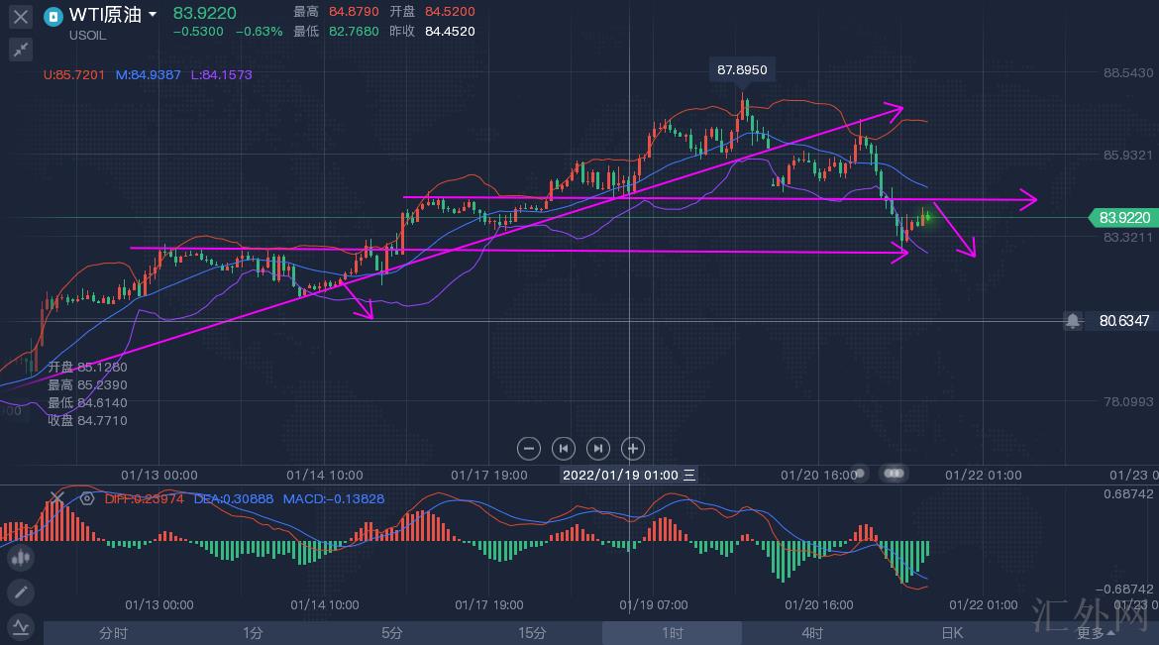Collapse the chart from fullscreen view
The height and width of the screenshot is (645, 1159).
click(20, 50)
